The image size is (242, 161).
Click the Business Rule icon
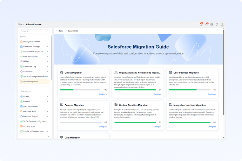[21, 111]
